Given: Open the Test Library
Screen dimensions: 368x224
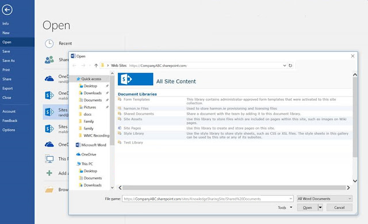Looking at the screenshot, I should (x=133, y=142).
